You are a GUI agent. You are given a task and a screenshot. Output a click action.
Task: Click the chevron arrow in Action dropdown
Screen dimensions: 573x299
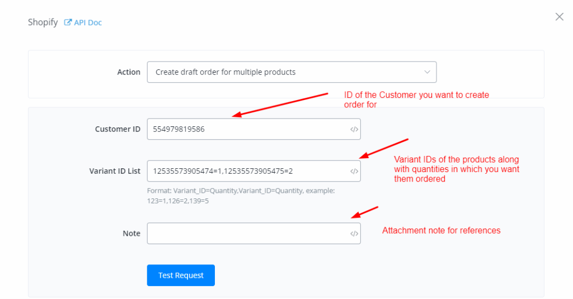pyautogui.click(x=427, y=72)
